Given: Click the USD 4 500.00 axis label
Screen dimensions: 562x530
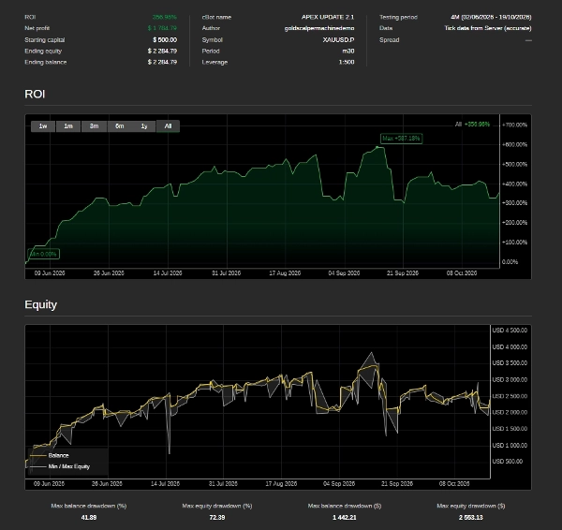Looking at the screenshot, I should click(x=510, y=330).
